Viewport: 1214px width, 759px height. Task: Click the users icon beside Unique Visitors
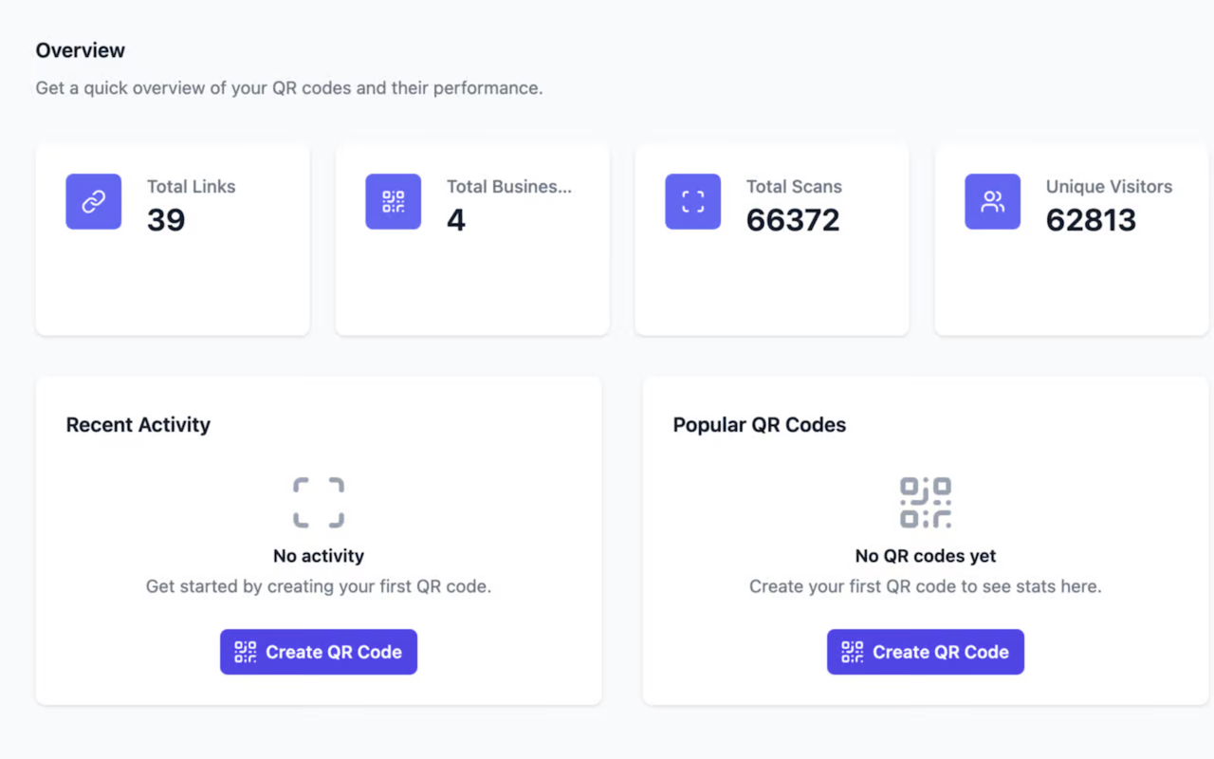point(992,201)
